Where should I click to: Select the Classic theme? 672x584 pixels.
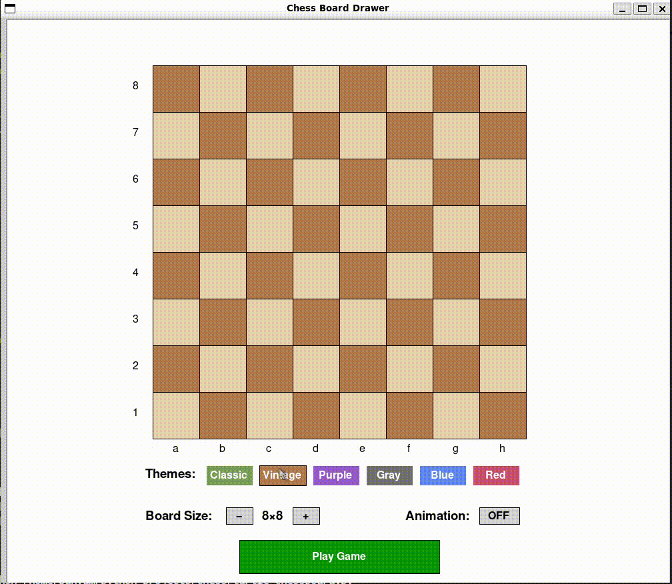click(229, 475)
